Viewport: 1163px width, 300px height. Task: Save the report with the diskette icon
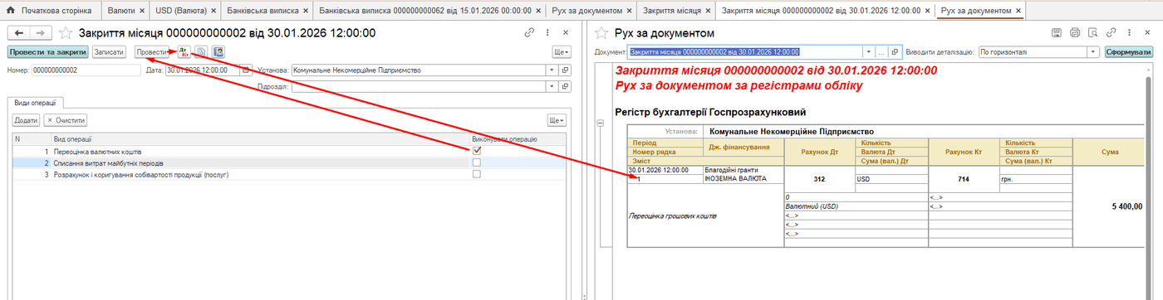(x=1057, y=32)
